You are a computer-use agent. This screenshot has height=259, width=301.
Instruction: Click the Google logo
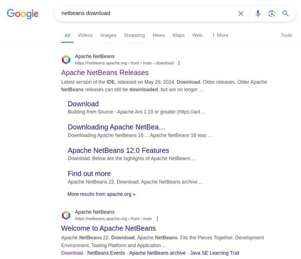(23, 14)
